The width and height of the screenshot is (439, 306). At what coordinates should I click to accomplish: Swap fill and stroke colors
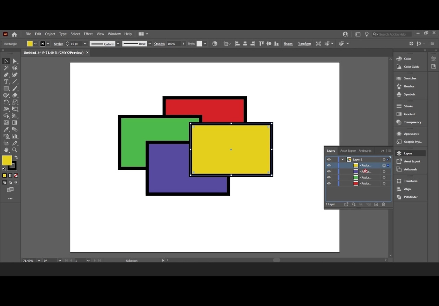[16, 157]
